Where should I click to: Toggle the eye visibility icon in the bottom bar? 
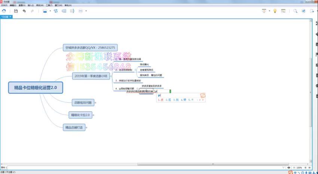click(288, 168)
